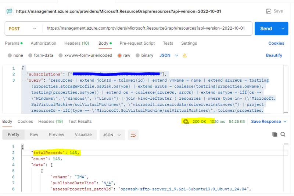The image size is (294, 196).
Task: Click the request title URL text
Action: 118,11
